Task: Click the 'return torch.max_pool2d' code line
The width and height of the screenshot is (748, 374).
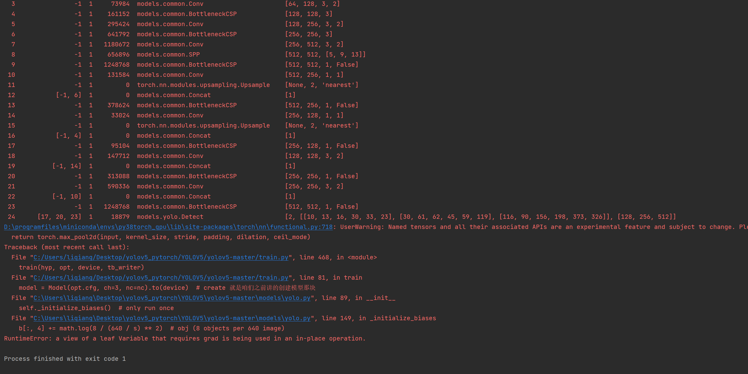Action: coord(161,237)
